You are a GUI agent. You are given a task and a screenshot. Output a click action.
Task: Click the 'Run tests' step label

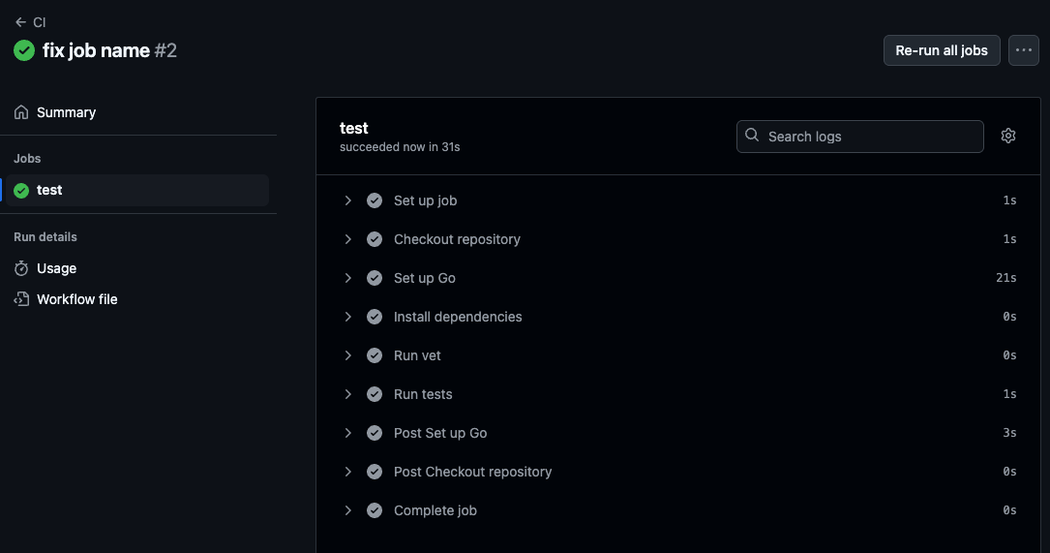(423, 394)
